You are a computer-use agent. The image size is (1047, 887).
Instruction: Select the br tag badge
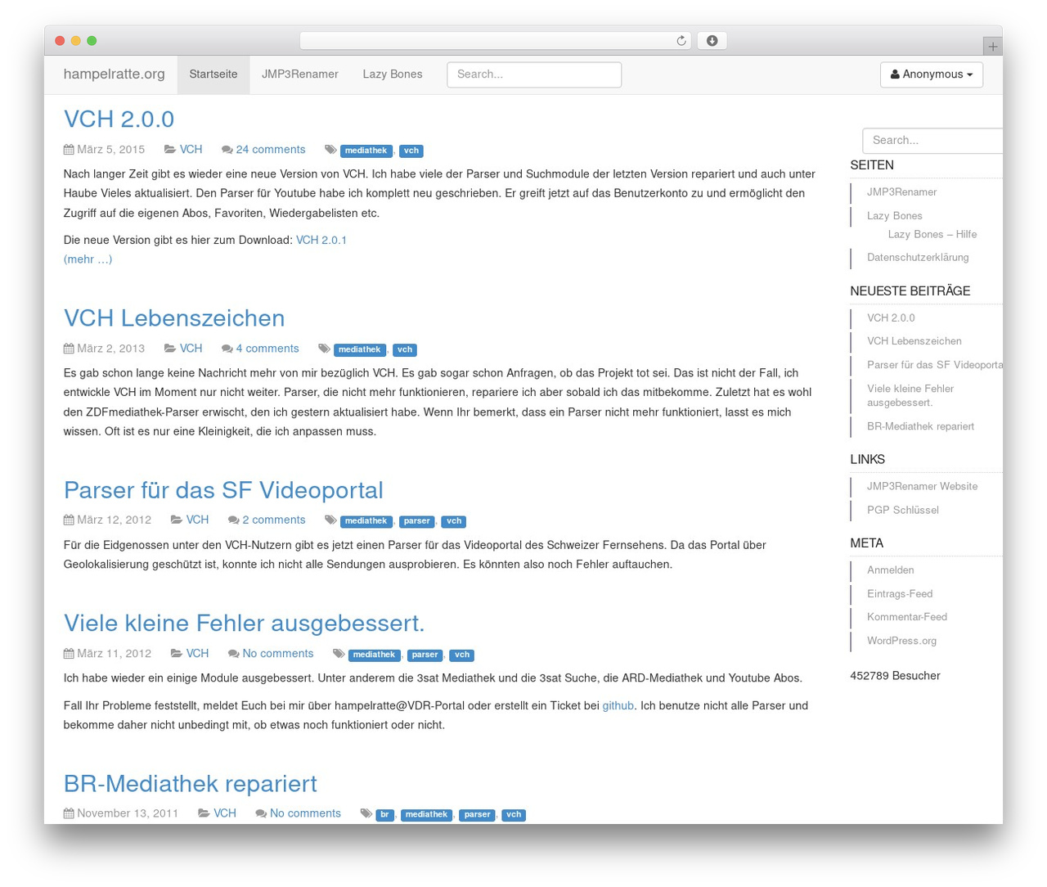pos(384,814)
